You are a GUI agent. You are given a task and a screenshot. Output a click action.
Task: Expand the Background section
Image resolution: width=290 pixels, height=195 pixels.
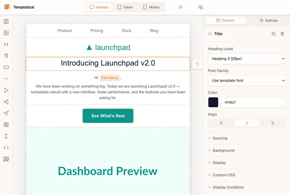click(x=247, y=150)
